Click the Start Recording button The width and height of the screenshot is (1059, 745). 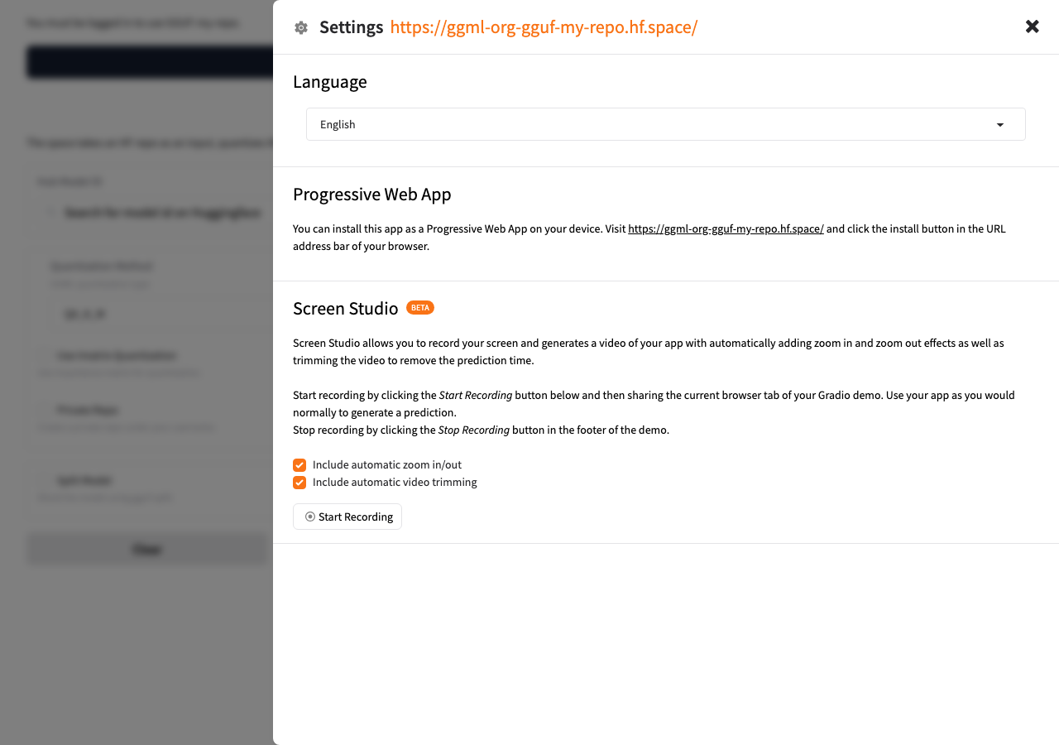[x=347, y=517]
